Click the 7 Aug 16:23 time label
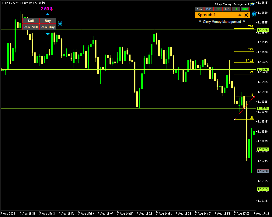This screenshot has width=272, height=217. click(x=144, y=214)
